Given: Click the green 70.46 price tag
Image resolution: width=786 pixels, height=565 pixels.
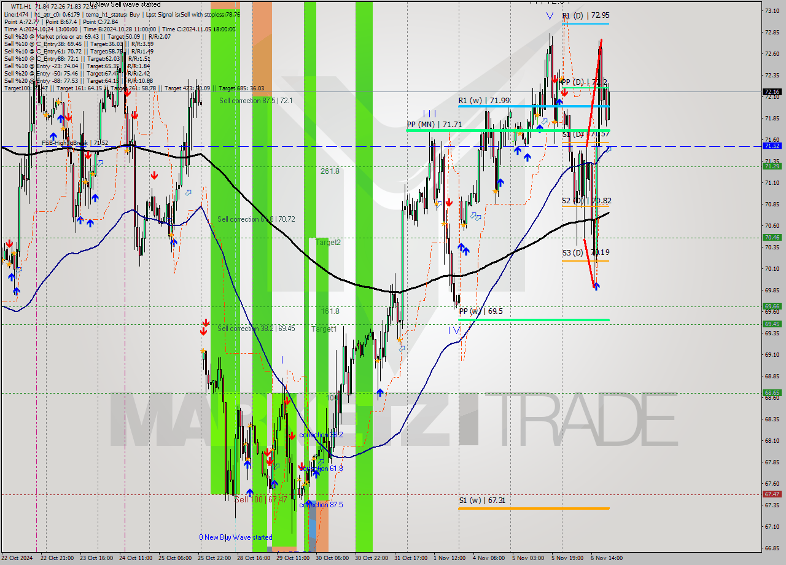Looking at the screenshot, I should pos(772,237).
